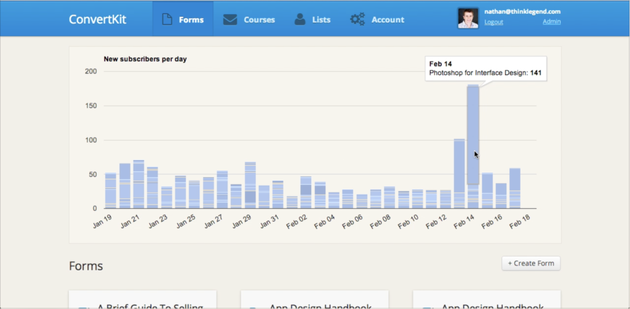Screen dimensions: 630x309
Task: Go to the Account section
Action: 388,19
